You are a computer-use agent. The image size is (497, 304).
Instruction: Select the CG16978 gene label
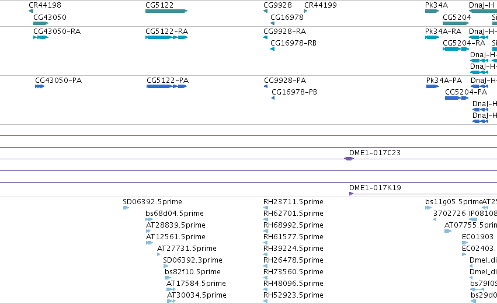click(287, 18)
